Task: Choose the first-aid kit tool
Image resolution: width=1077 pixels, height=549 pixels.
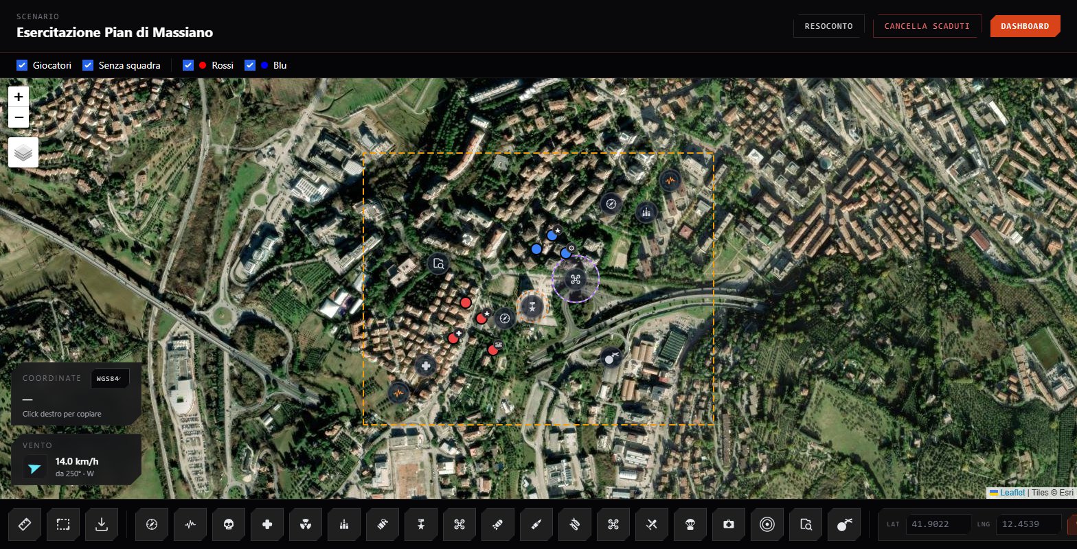Action: tap(729, 525)
